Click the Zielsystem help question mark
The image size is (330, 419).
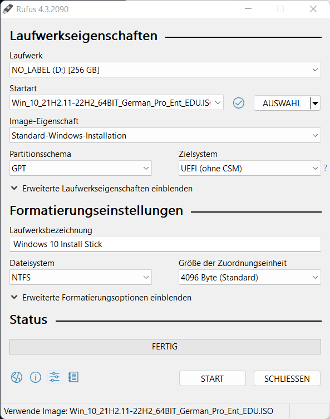tap(325, 168)
